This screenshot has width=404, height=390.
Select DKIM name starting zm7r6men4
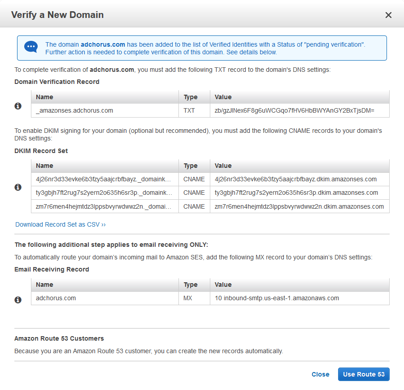tap(105, 206)
